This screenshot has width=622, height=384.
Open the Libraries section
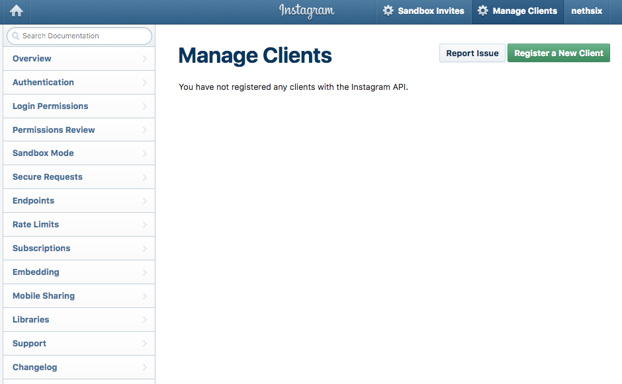tap(79, 320)
